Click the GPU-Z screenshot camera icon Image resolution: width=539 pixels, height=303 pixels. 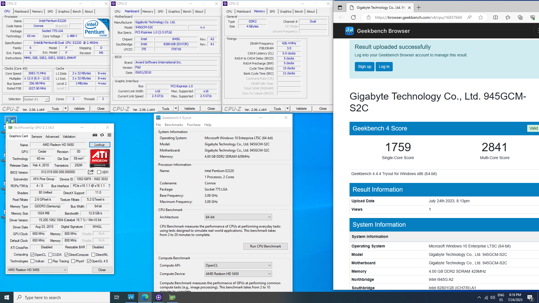coord(95,135)
